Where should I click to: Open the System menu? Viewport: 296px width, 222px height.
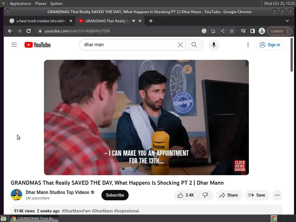pos(56,3)
